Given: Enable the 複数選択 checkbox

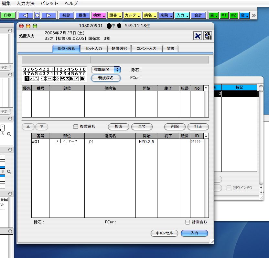Looking at the screenshot, I should 76,127.
